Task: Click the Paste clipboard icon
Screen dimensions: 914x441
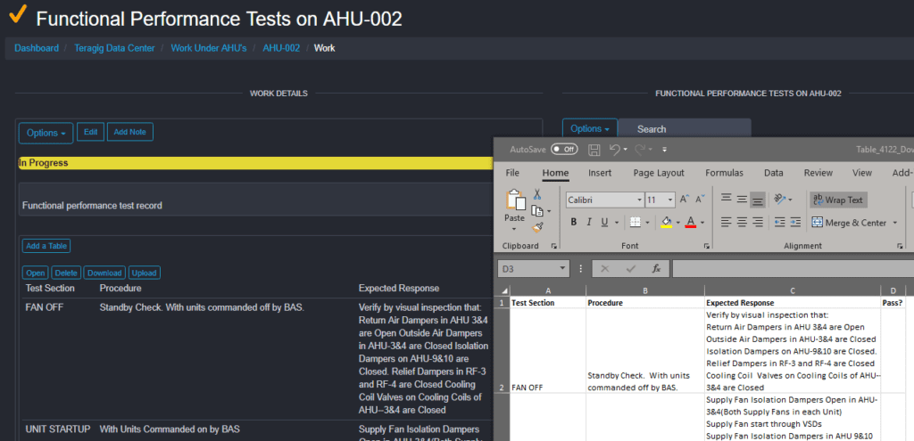Action: [514, 200]
